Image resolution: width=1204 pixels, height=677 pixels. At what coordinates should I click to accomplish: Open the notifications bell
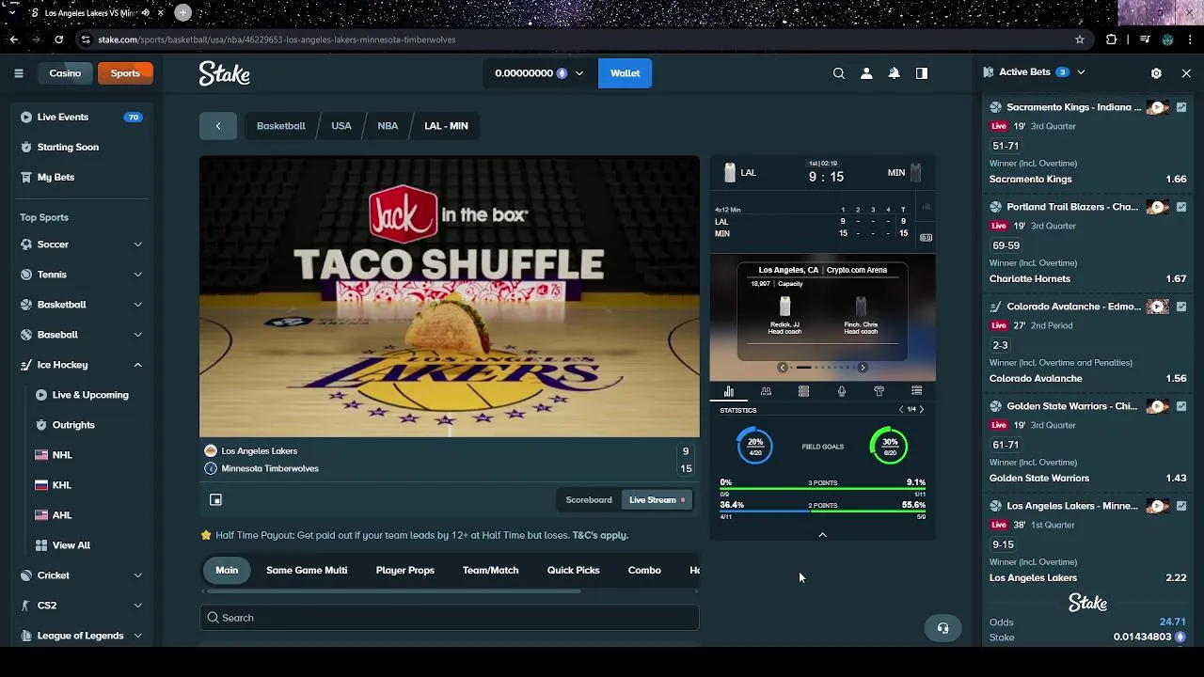(x=895, y=73)
